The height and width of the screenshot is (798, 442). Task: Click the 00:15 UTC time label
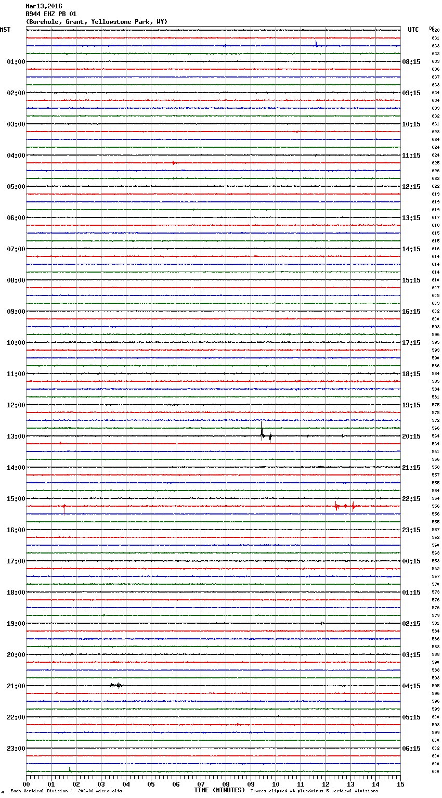click(411, 561)
